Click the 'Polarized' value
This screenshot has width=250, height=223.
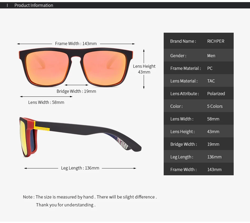tap(216, 94)
